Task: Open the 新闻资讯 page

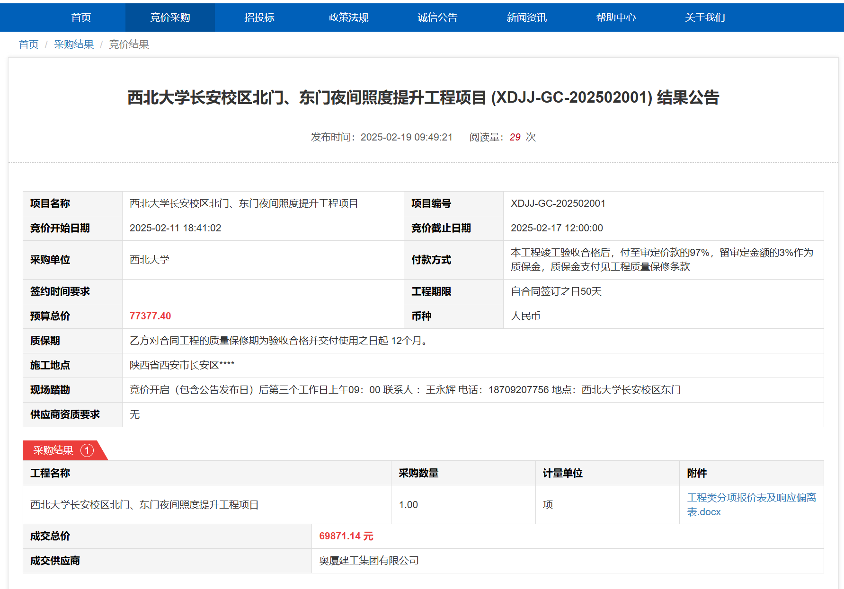Action: click(526, 18)
